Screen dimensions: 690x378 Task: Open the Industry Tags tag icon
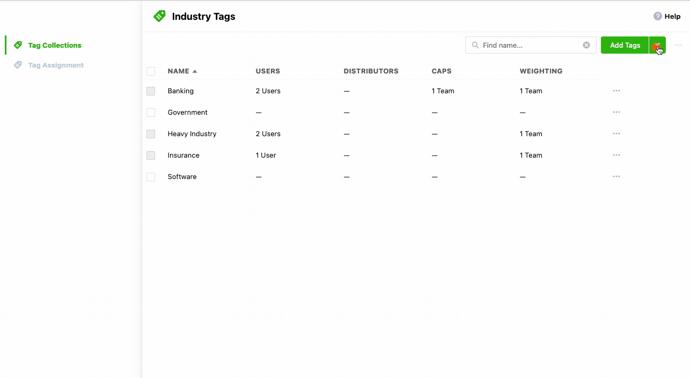pyautogui.click(x=159, y=16)
